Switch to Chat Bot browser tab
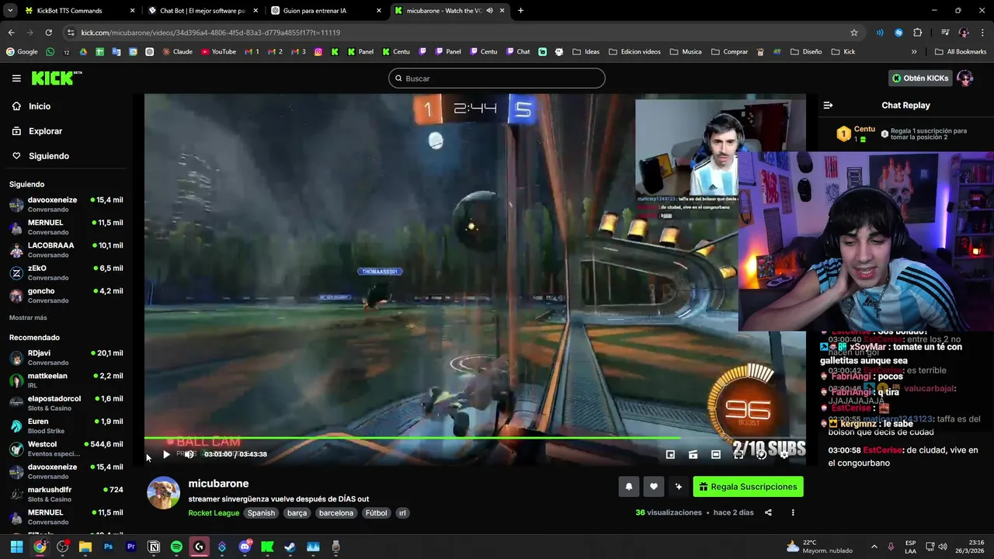 coord(202,11)
